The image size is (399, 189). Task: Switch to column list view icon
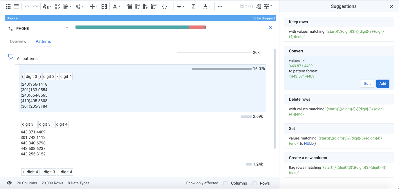click(16, 6)
